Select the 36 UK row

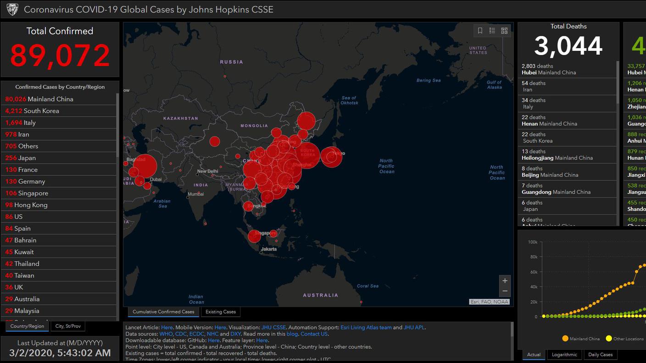pyautogui.click(x=59, y=287)
